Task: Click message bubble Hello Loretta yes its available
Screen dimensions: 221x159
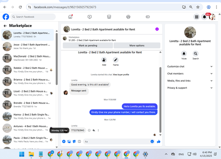Action: 140,106
